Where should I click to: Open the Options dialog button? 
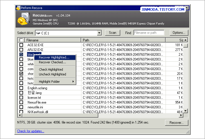click(179, 33)
